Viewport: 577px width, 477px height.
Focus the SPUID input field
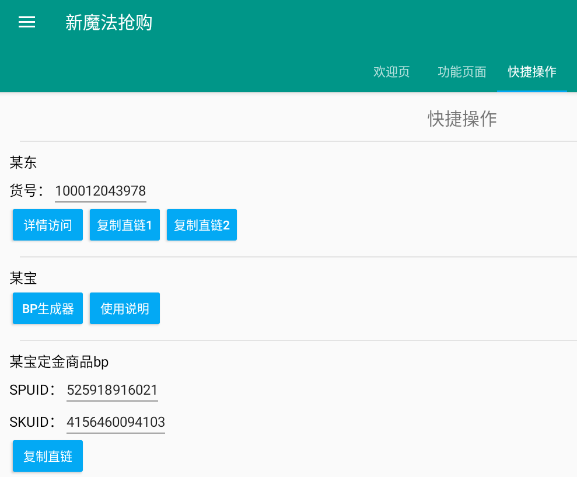point(112,390)
